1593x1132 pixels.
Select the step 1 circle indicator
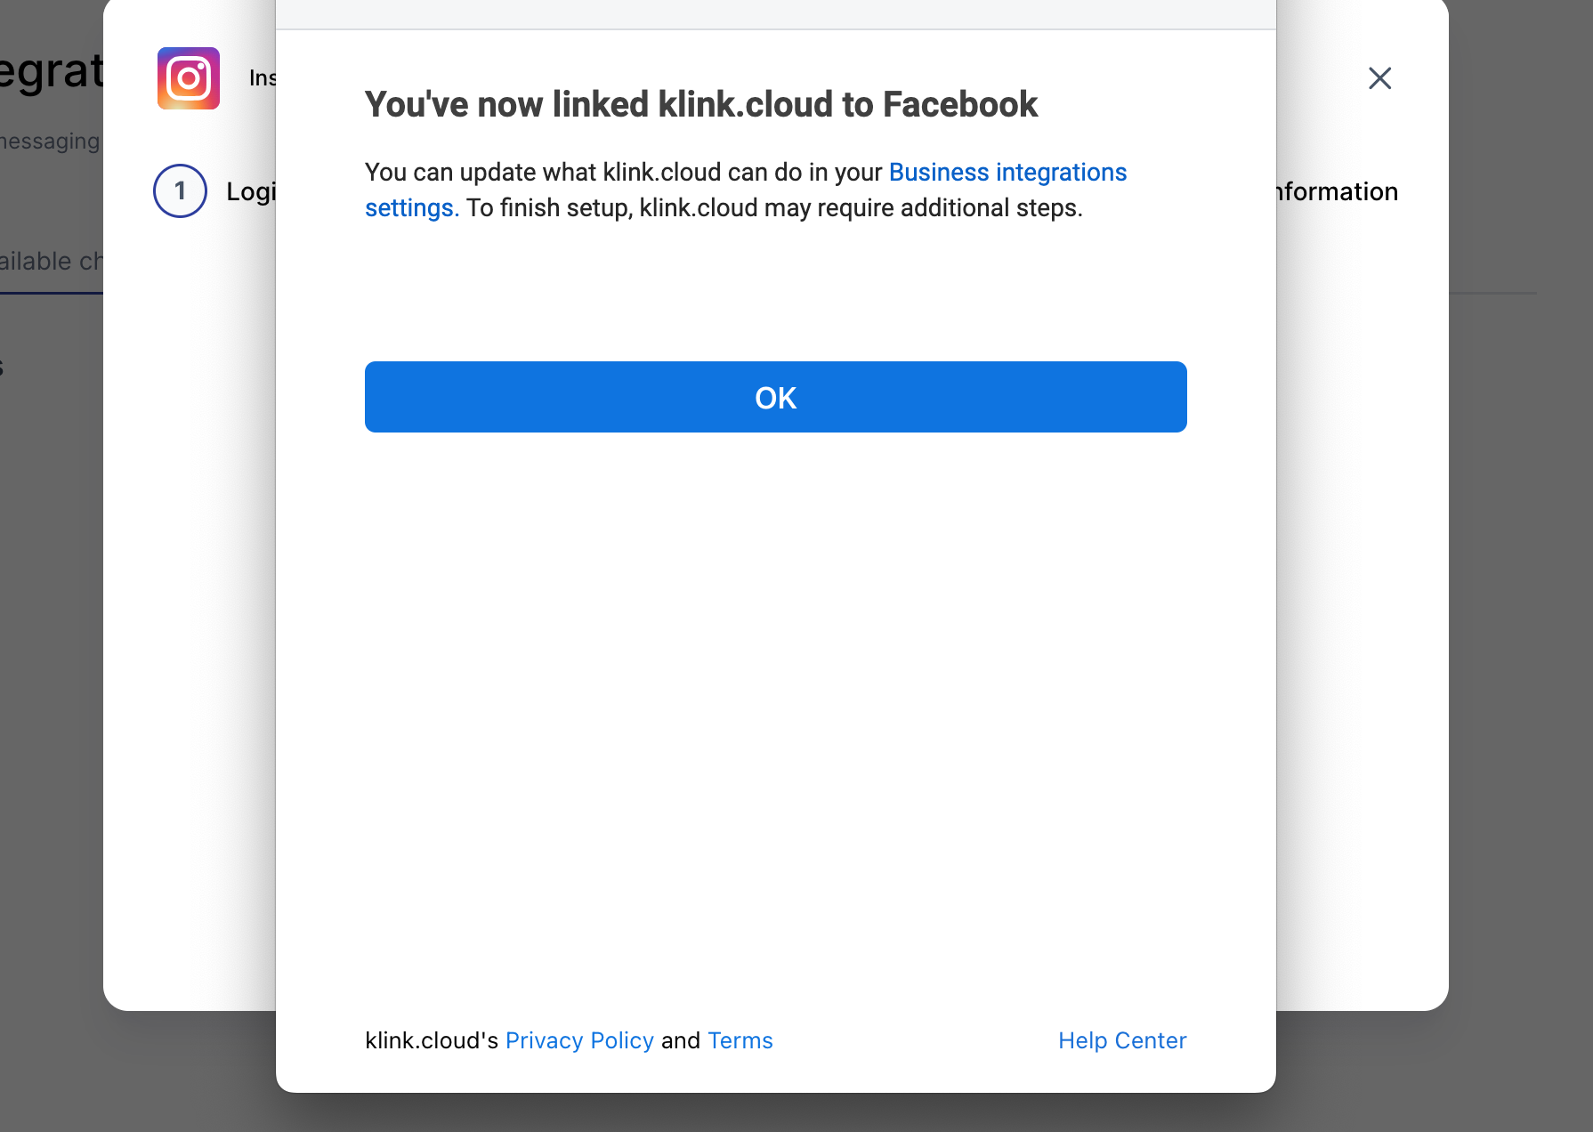(x=180, y=191)
